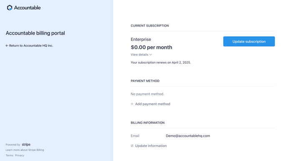Open View details of Enterprise subscription
Viewport: 287px width, 161px height.
(141, 54)
